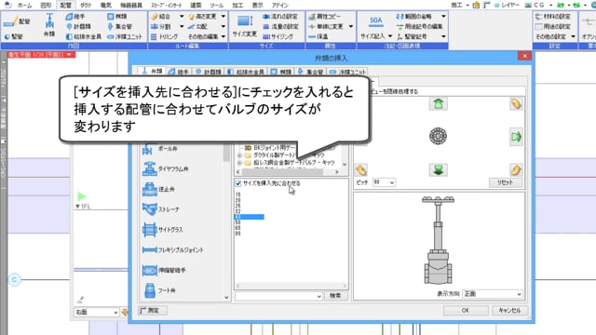Click the green right arrow in the preview
This screenshot has height=335, width=596.
click(516, 137)
